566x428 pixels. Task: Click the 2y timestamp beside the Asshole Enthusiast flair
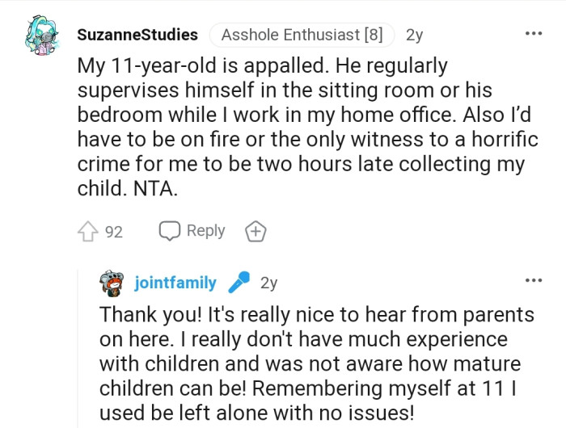click(x=414, y=36)
